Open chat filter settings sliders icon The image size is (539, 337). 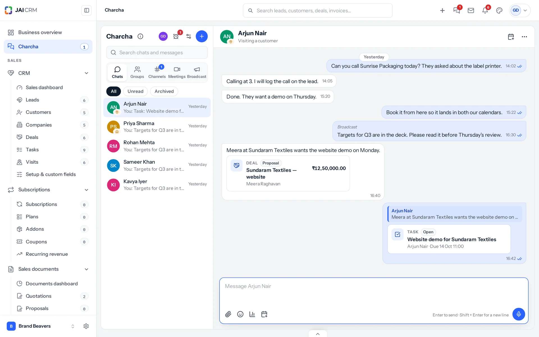[189, 36]
